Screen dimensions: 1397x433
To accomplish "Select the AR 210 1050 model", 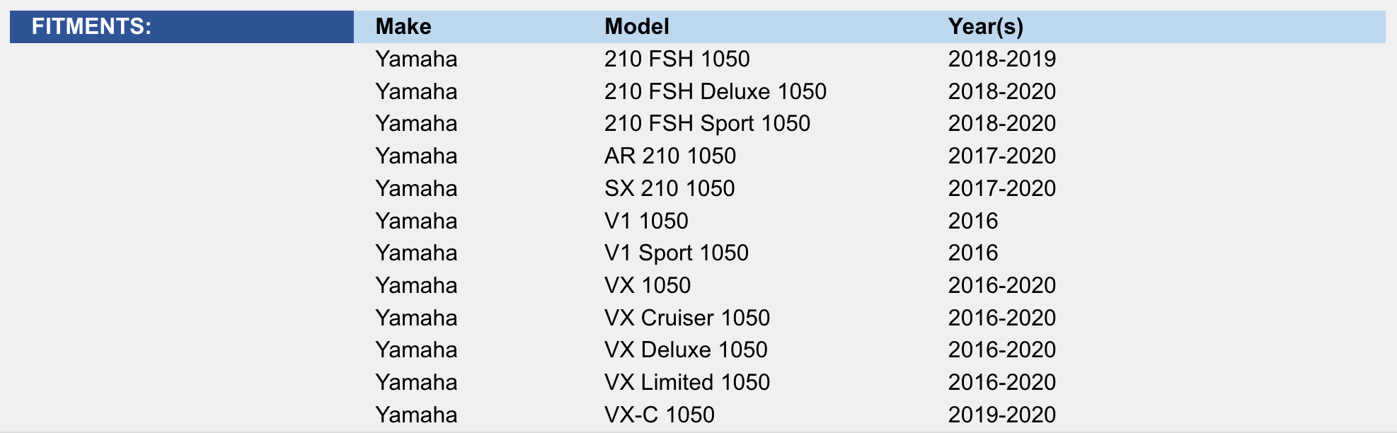I will [669, 156].
